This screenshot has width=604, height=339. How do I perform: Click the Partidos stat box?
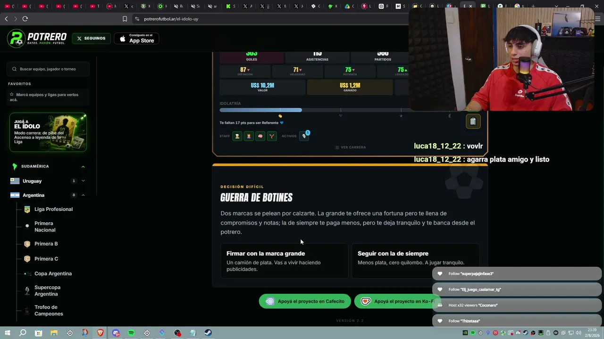(x=383, y=57)
